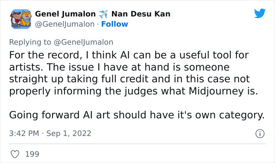The height and width of the screenshot is (163, 275).
Task: Open the cat profile avatar
Action: click(20, 19)
